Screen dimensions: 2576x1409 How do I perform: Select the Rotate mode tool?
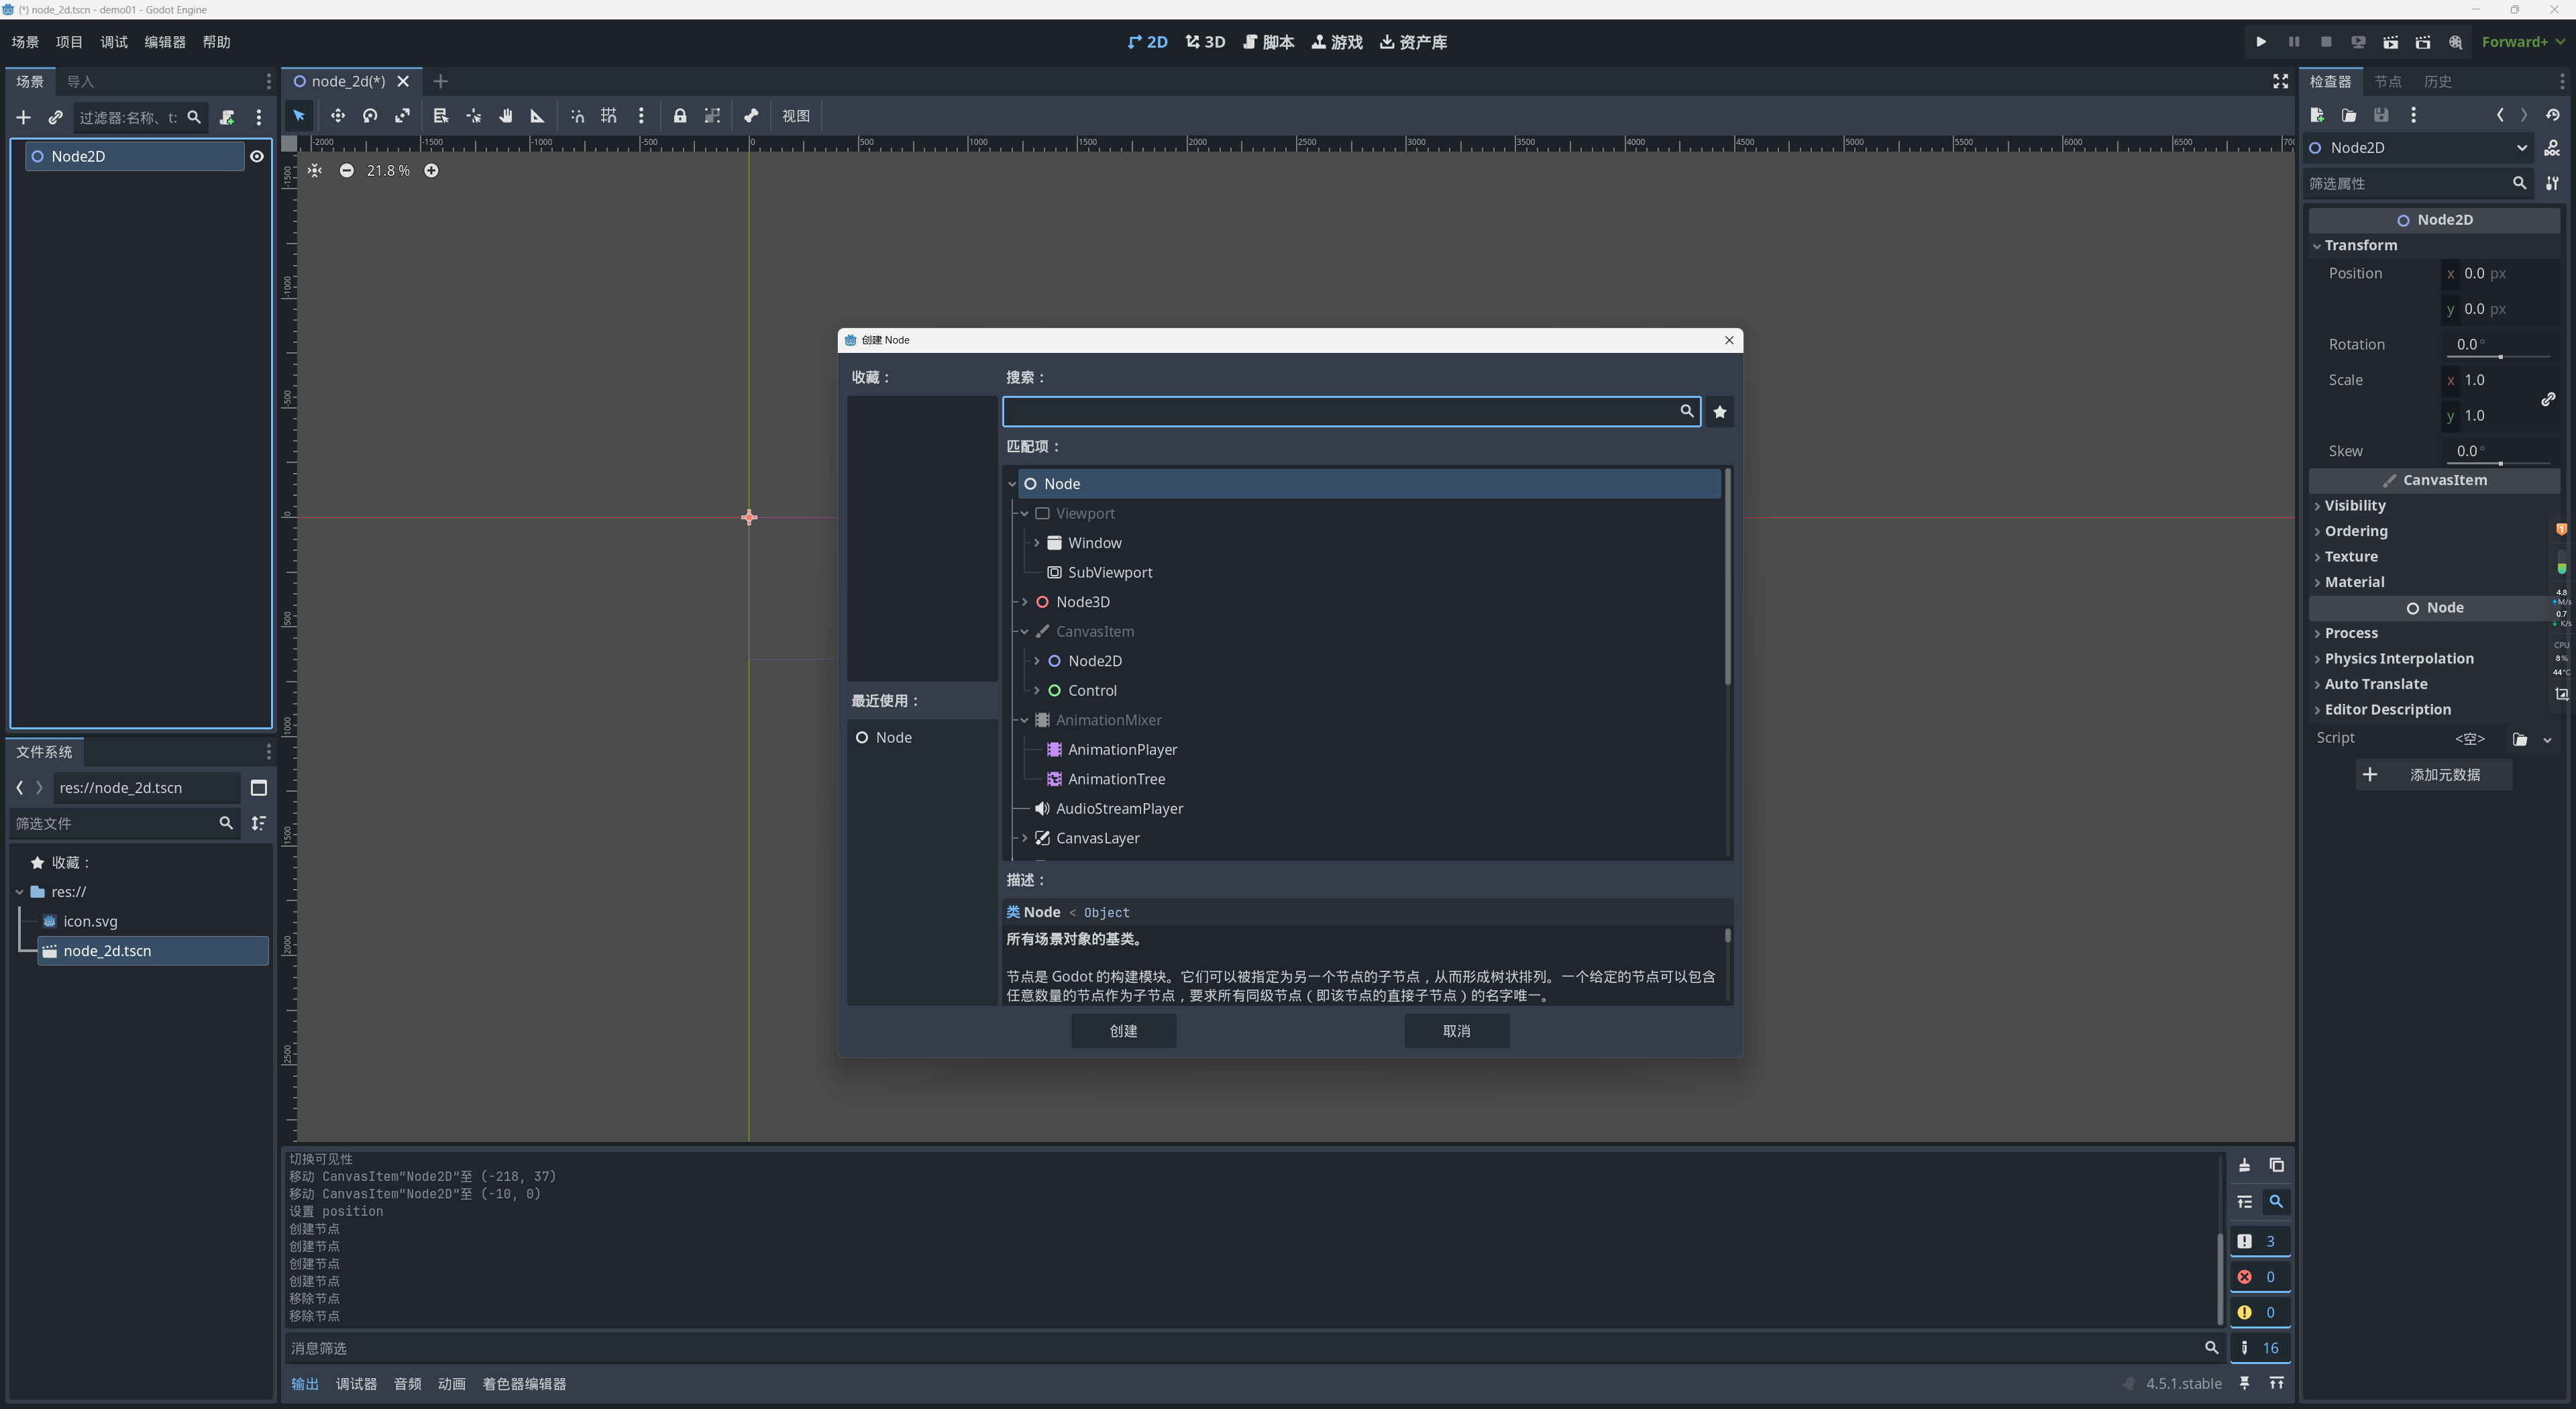coord(370,116)
